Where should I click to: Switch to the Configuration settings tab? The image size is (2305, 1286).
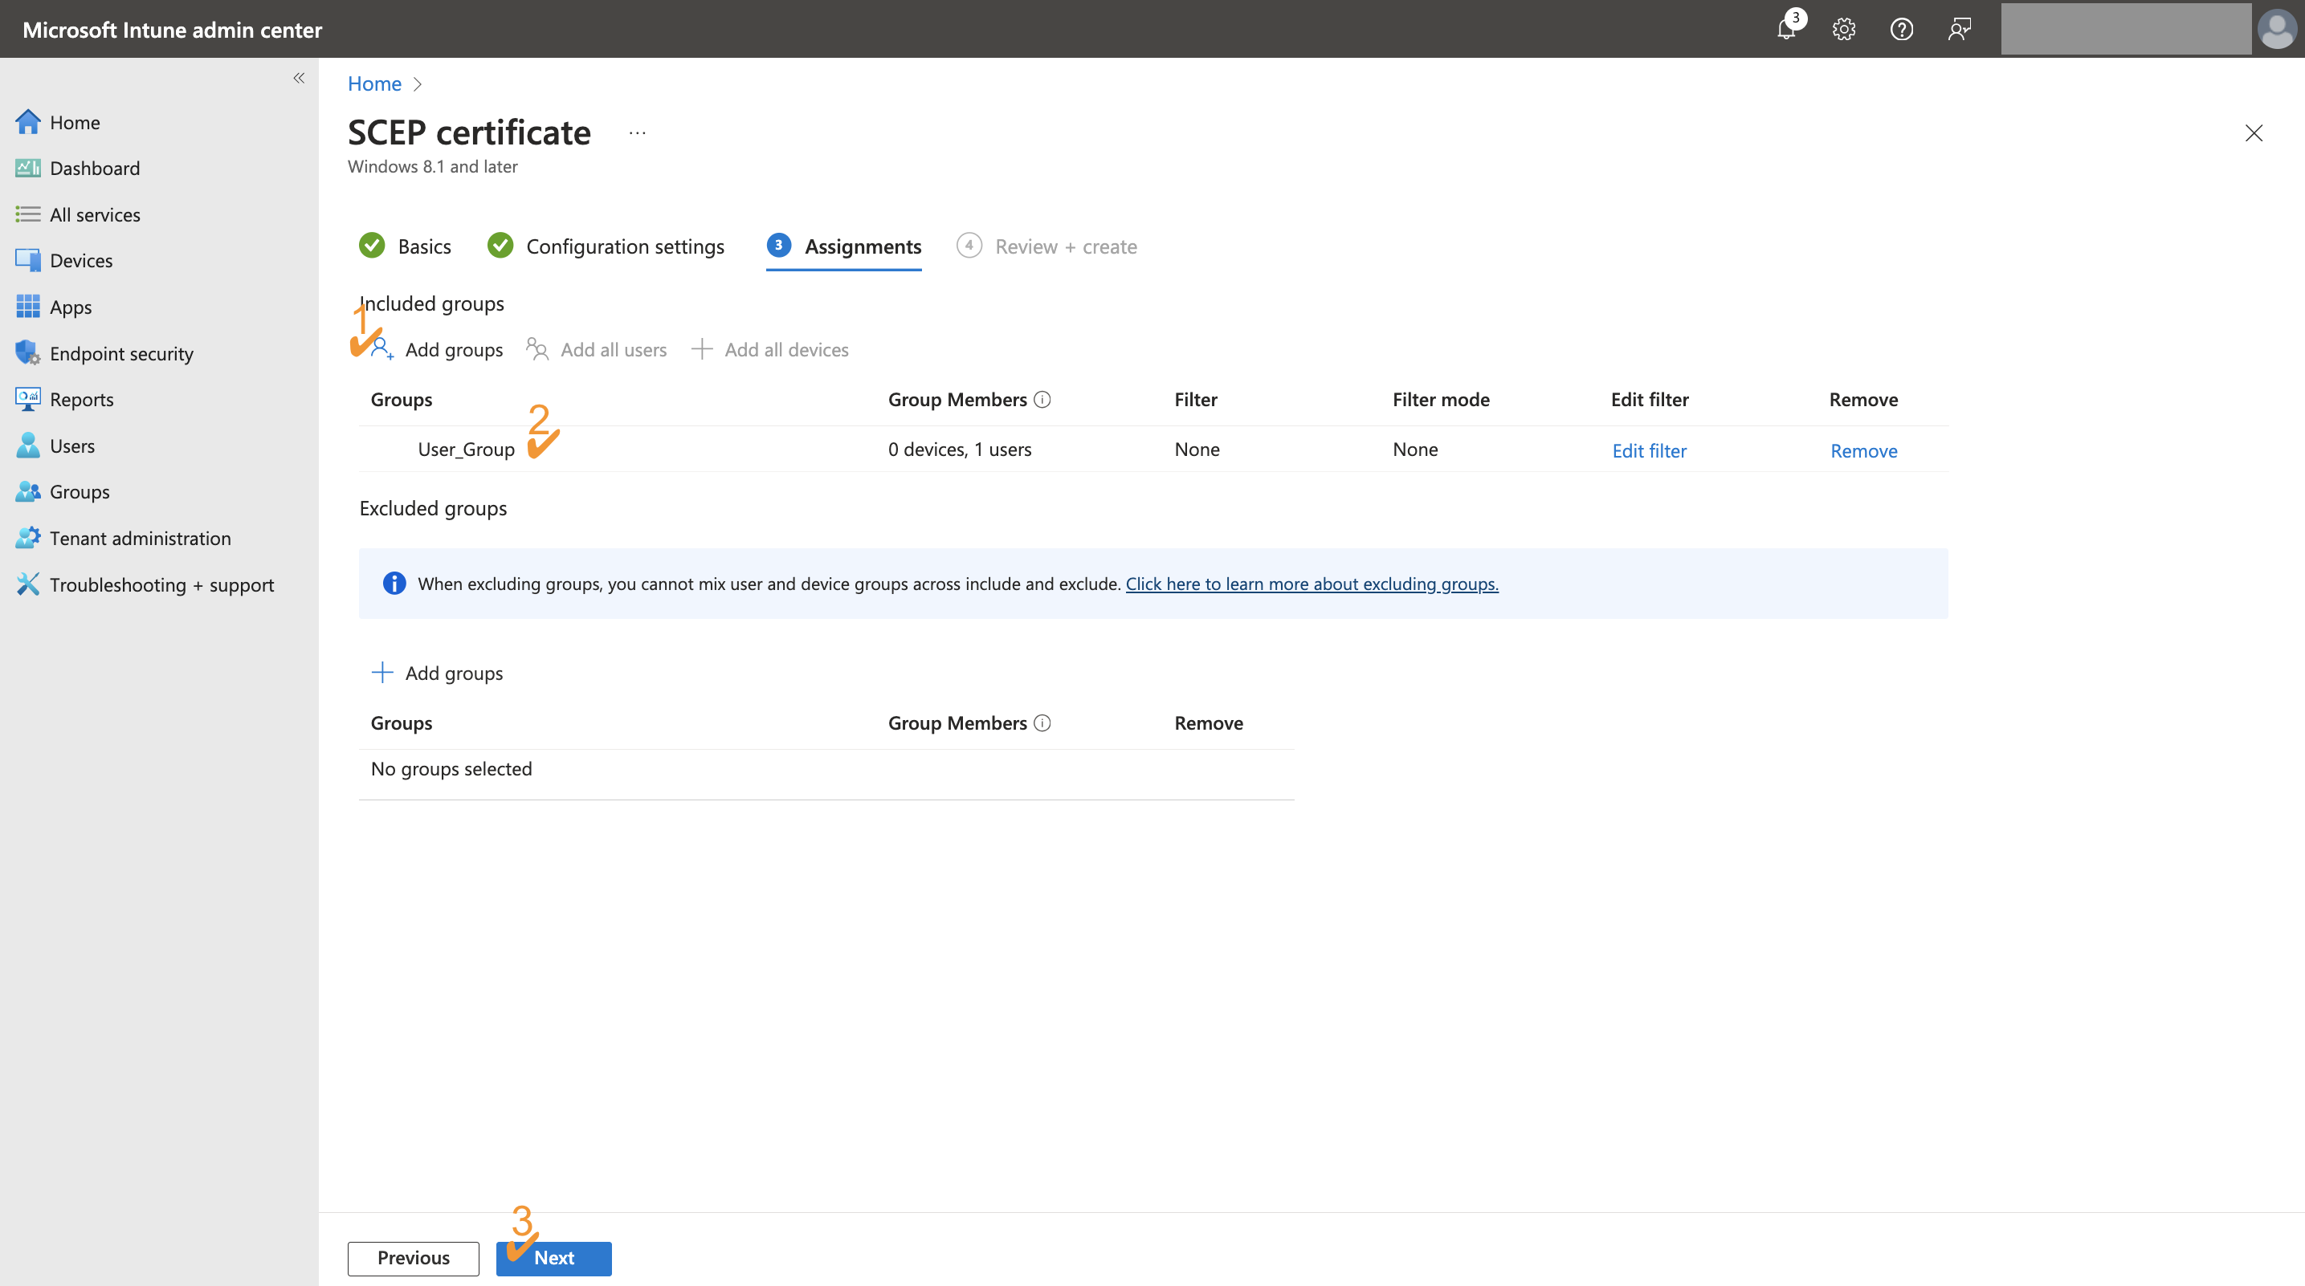tap(625, 246)
